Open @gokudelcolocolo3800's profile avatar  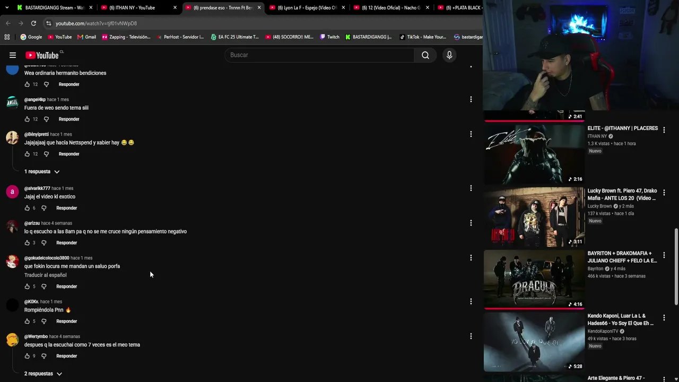point(12,262)
